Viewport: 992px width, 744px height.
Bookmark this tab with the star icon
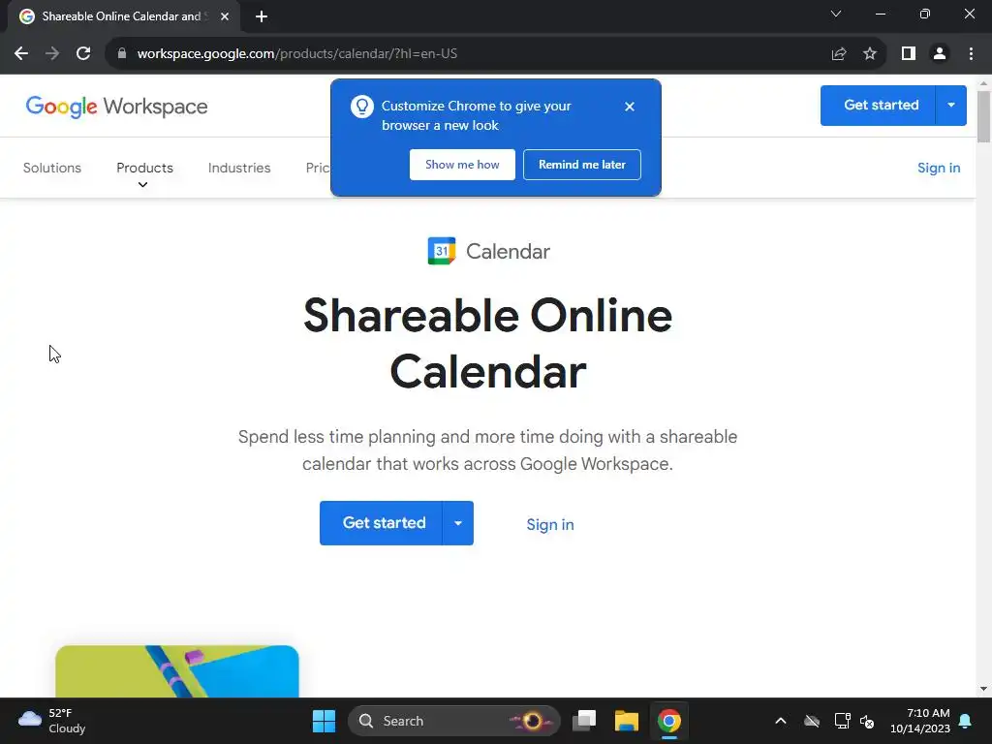pos(870,54)
